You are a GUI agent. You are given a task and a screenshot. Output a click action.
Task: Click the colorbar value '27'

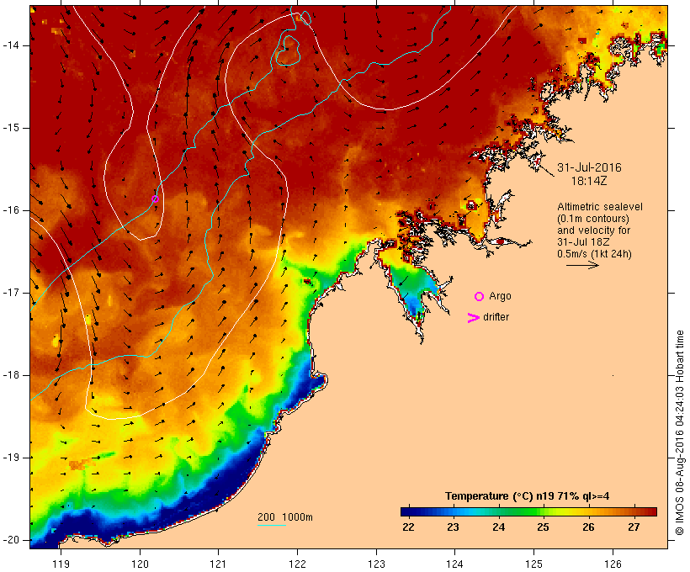[634, 527]
